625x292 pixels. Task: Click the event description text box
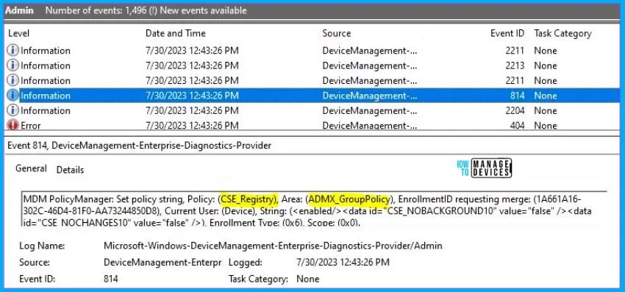pyautogui.click(x=314, y=208)
